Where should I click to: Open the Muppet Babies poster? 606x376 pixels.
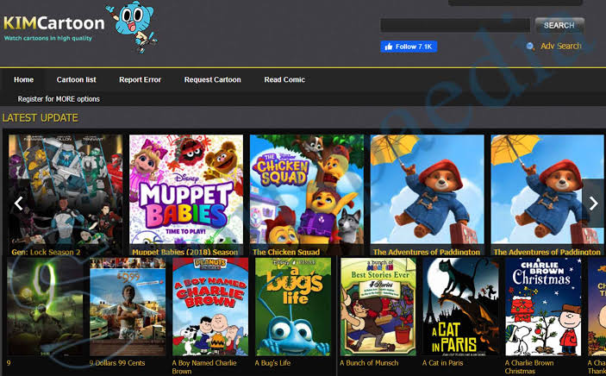click(184, 190)
